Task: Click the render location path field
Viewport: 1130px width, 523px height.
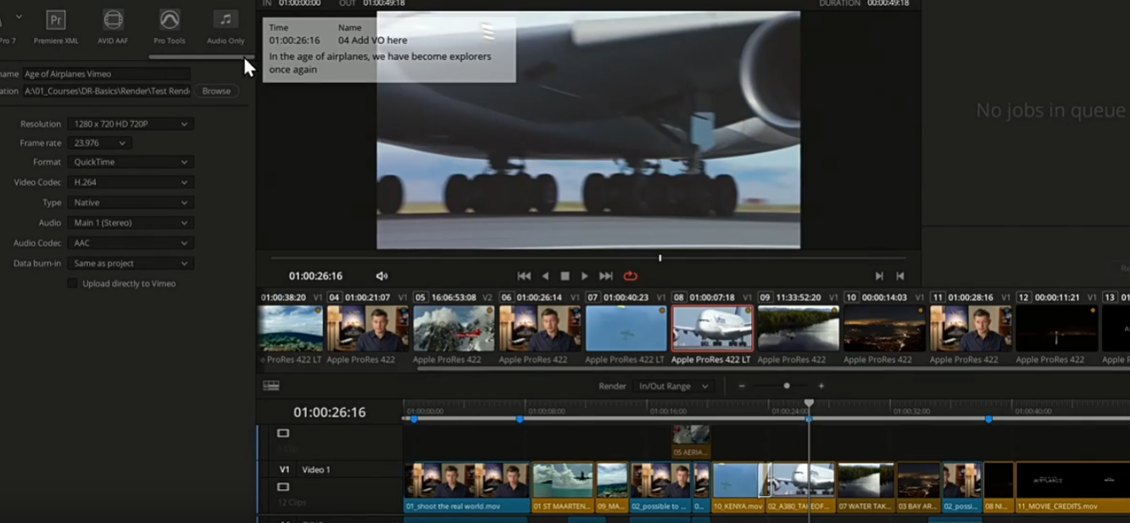Action: click(x=106, y=91)
